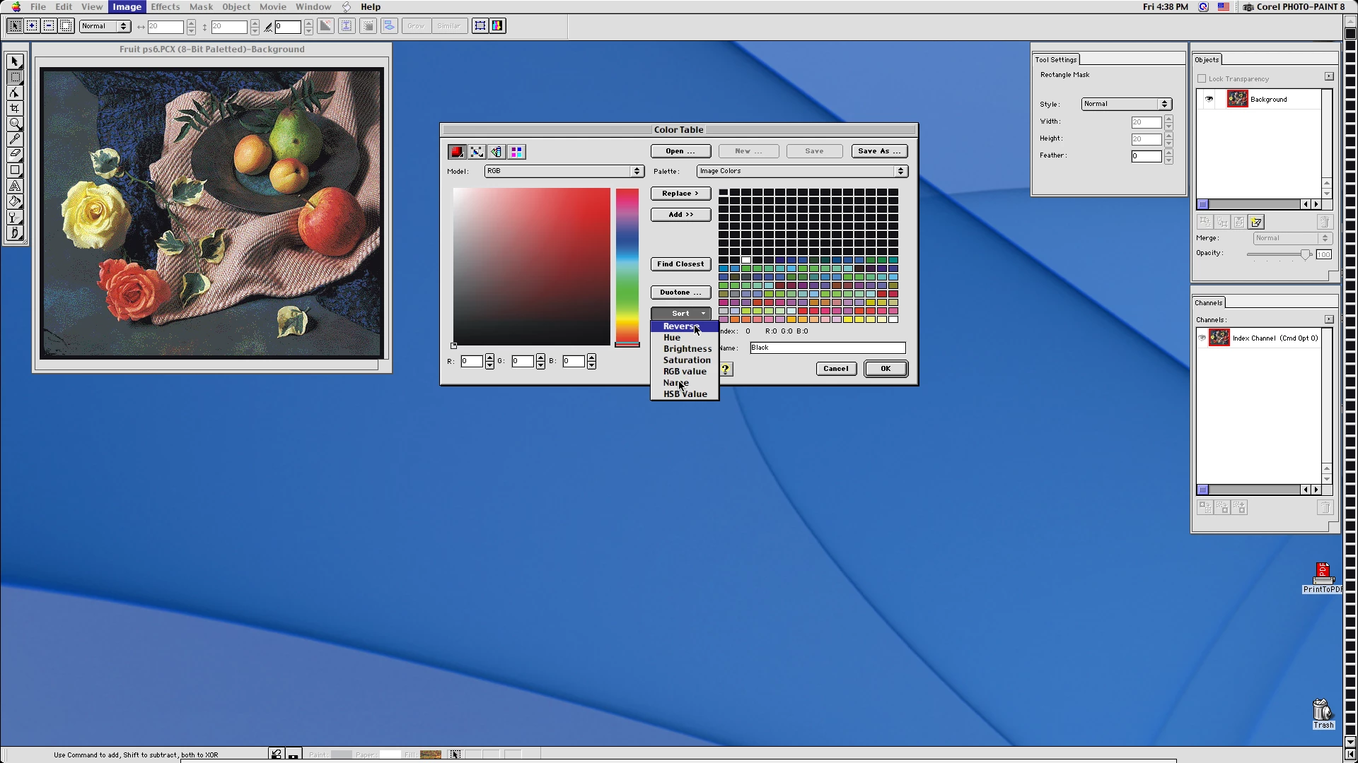Viewport: 1358px width, 763px height.
Task: Open the Style Normal dropdown
Action: click(x=1126, y=104)
